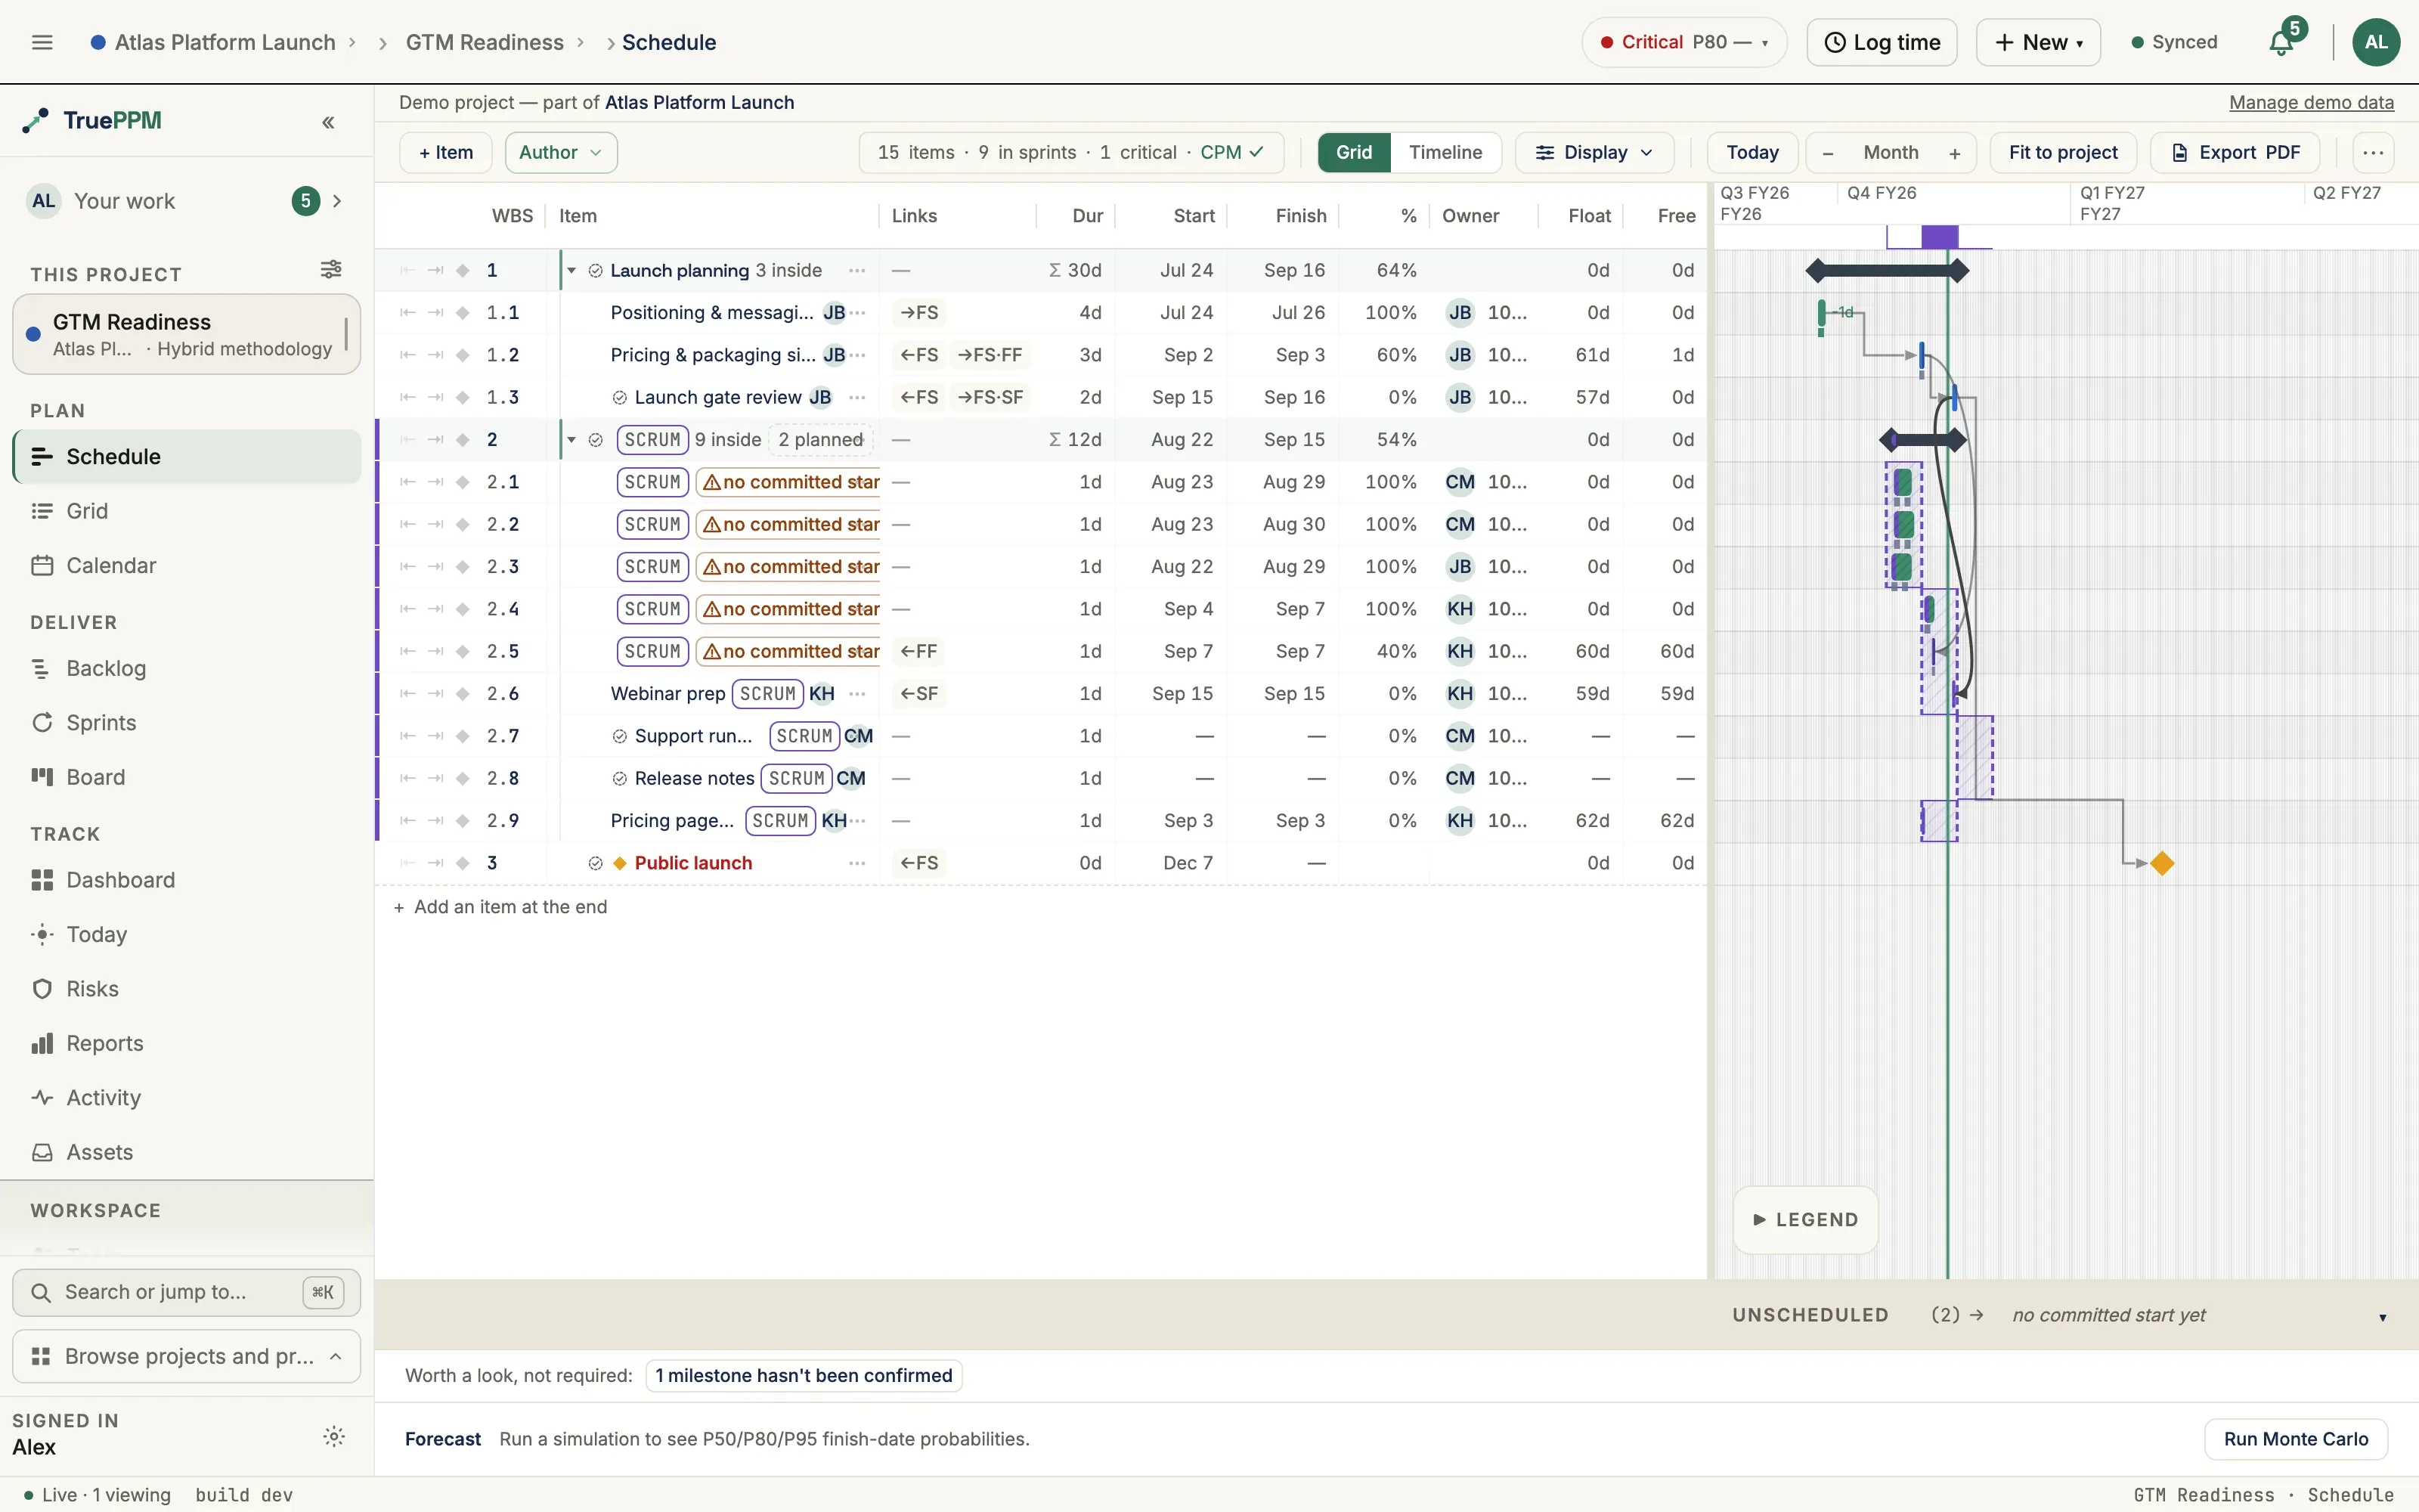Image resolution: width=2419 pixels, height=1512 pixels.
Task: Open the Critical P80 dropdown
Action: 1683,42
